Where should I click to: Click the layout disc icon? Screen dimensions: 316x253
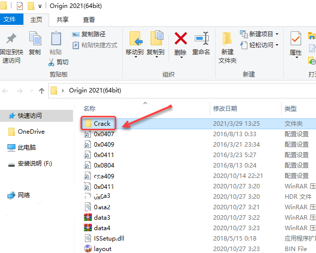pyautogui.click(x=88, y=249)
